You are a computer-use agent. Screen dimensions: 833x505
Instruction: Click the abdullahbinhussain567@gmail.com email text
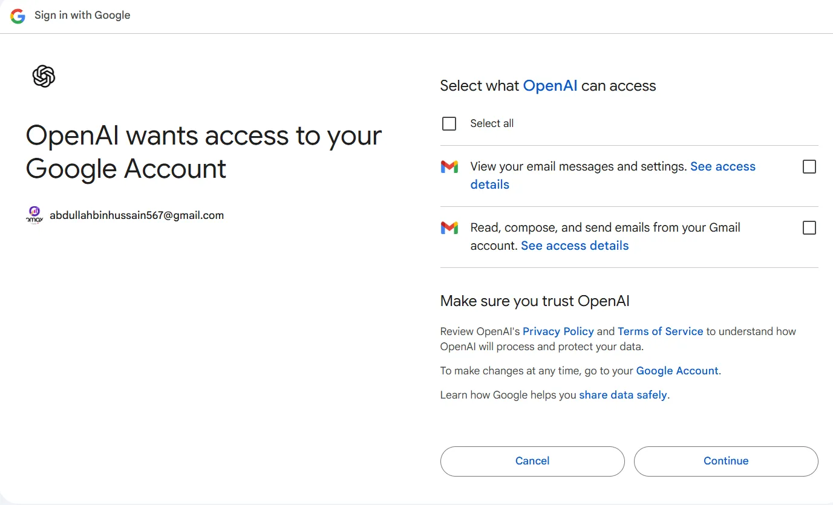tap(137, 215)
